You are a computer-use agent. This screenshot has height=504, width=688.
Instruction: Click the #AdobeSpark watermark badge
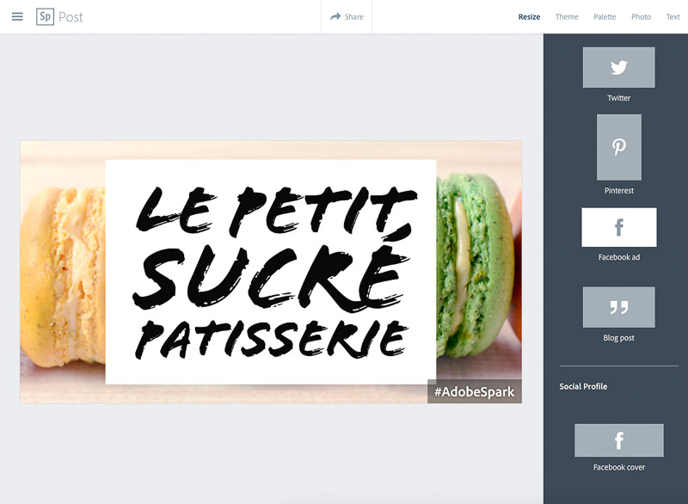(475, 391)
